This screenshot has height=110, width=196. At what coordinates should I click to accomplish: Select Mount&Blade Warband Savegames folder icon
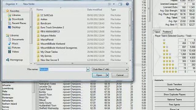click(x=38, y=48)
